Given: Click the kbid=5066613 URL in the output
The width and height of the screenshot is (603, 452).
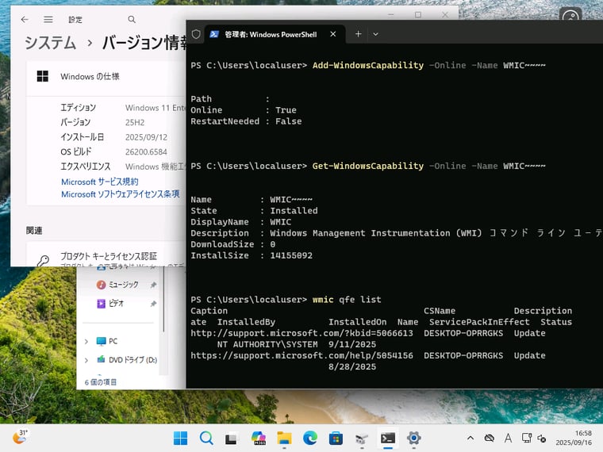Looking at the screenshot, I should click(301, 333).
